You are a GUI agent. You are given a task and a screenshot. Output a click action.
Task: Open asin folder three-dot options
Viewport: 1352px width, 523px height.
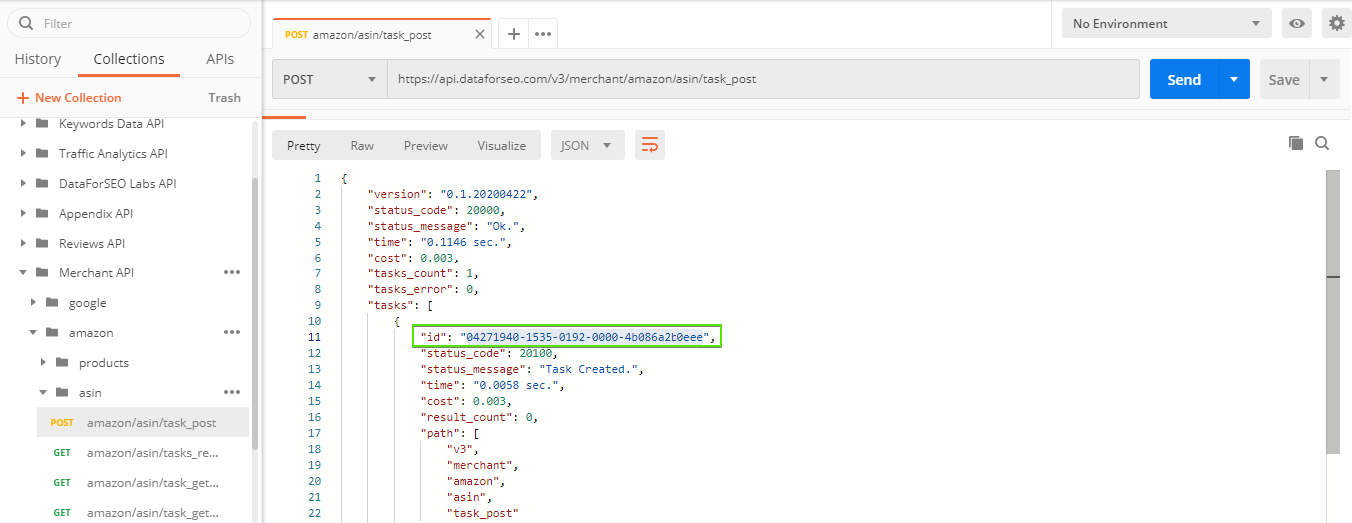point(232,392)
